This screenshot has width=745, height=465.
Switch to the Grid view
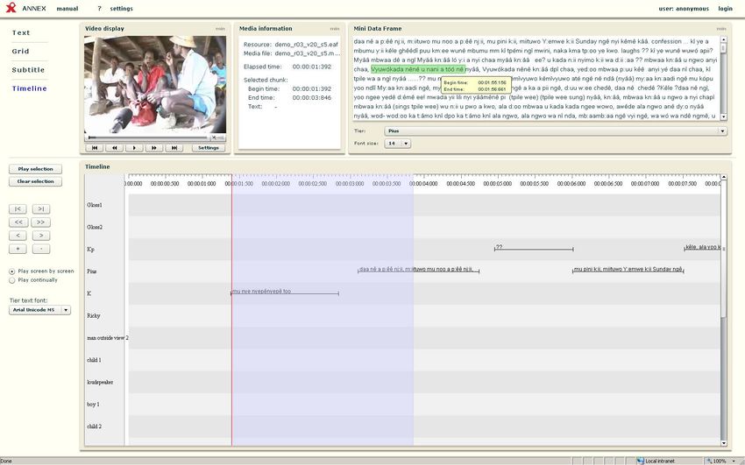20,52
